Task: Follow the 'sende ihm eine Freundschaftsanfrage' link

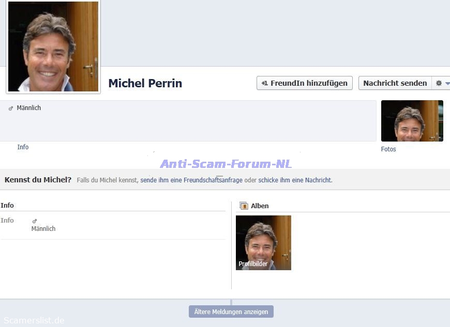Action: point(191,180)
